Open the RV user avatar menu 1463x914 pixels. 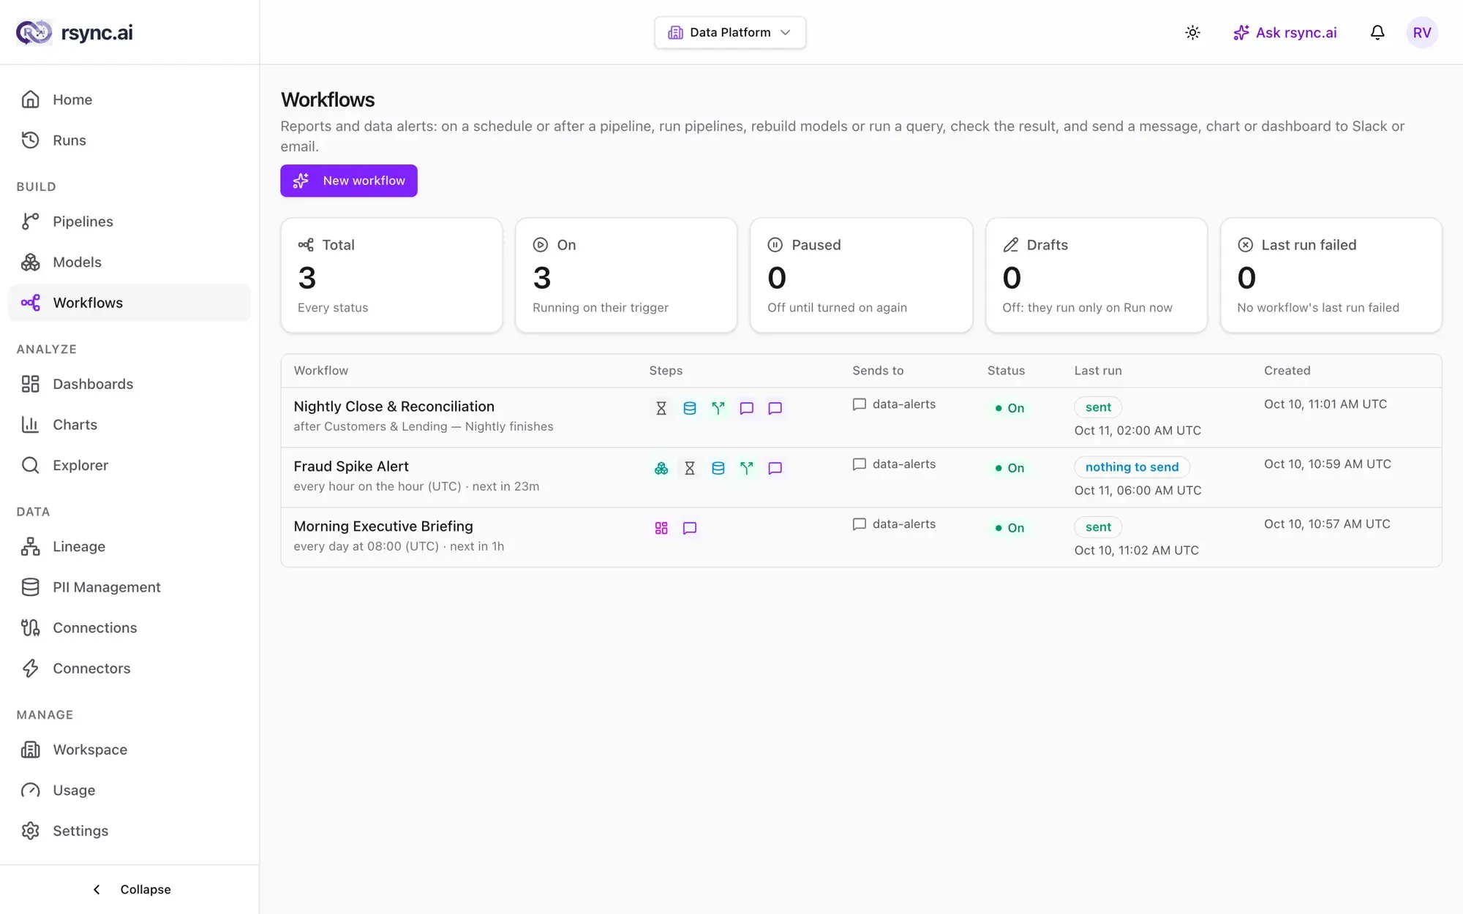[x=1421, y=32]
